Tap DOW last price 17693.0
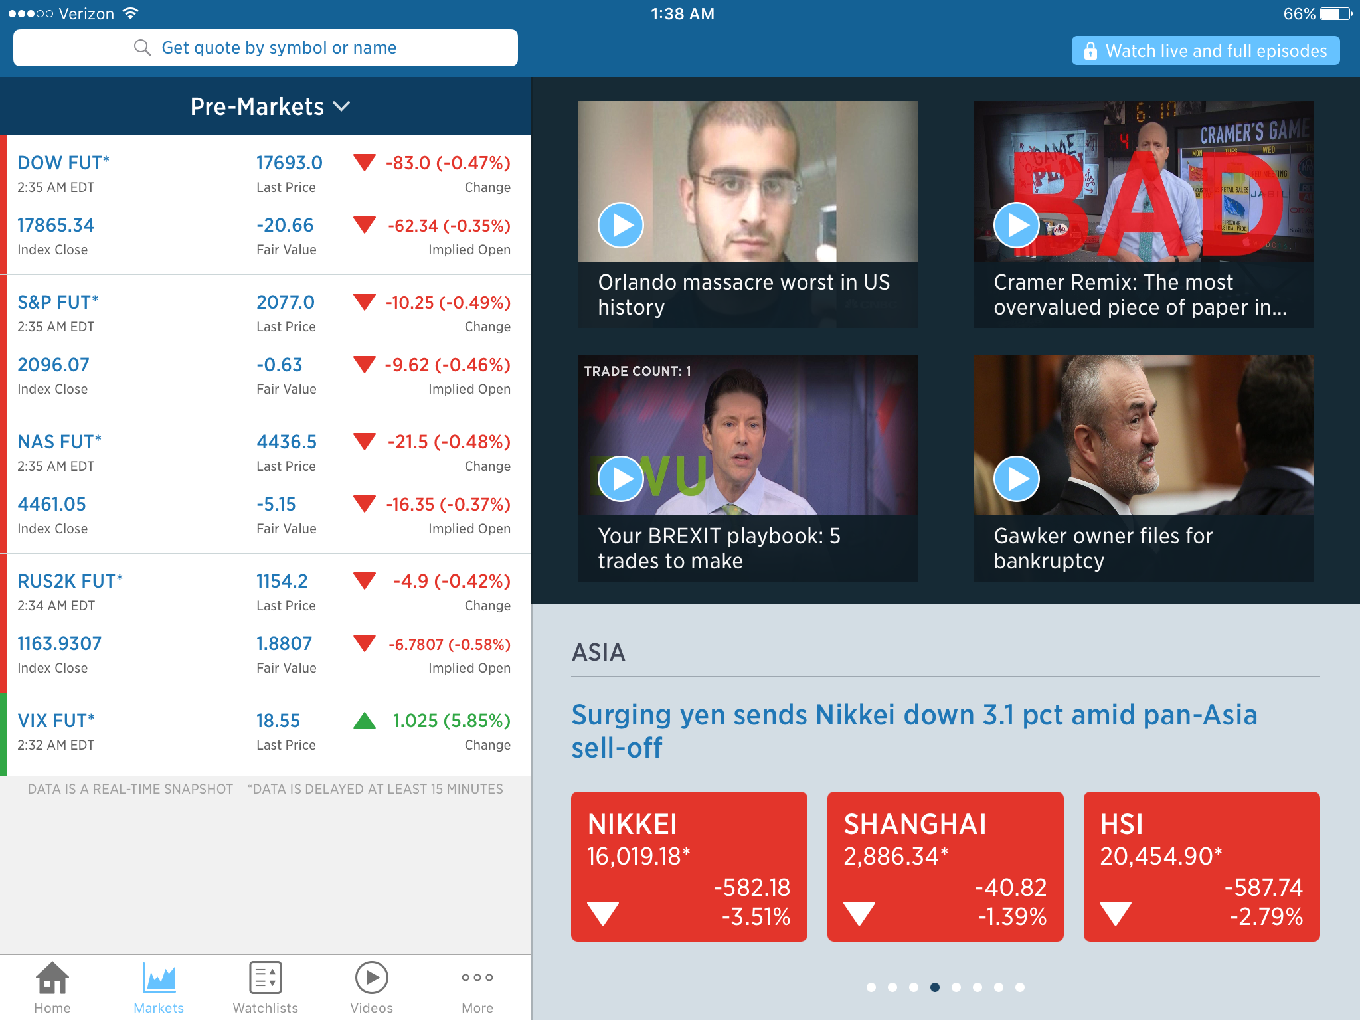The width and height of the screenshot is (1360, 1020). pos(290,163)
